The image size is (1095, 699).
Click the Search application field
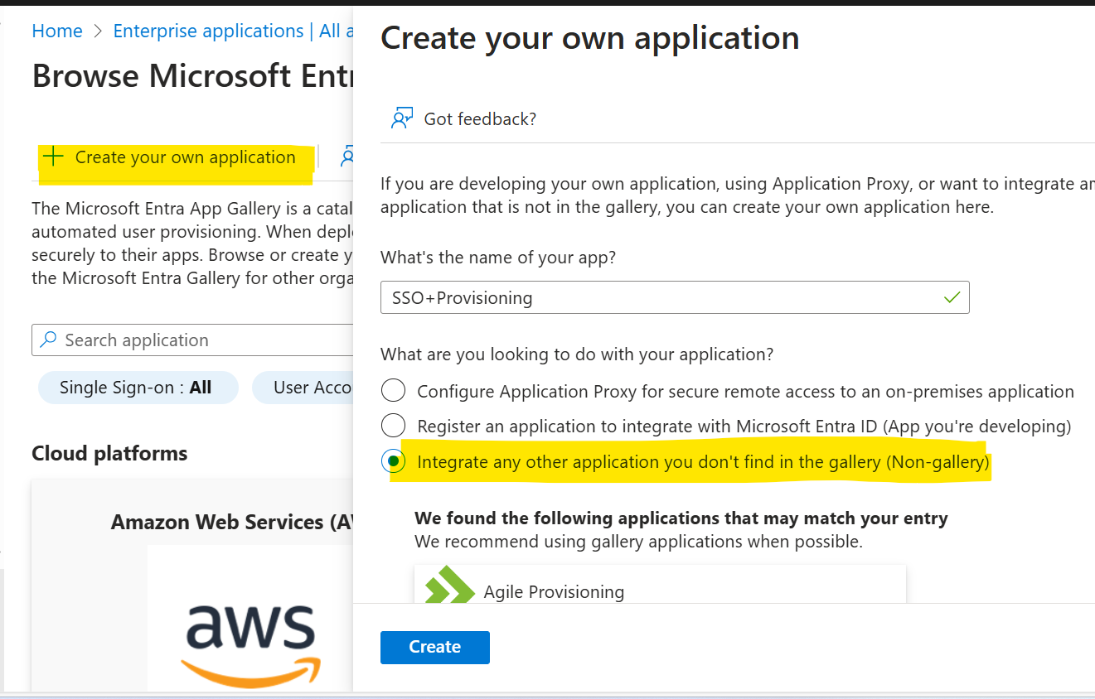[192, 340]
